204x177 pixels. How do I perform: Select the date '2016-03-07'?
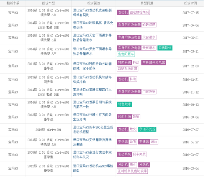(191, 155)
